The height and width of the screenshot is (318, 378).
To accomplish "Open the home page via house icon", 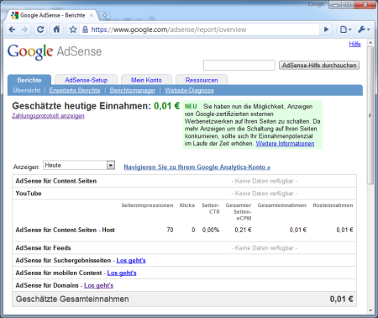I will pyautogui.click(x=56, y=29).
